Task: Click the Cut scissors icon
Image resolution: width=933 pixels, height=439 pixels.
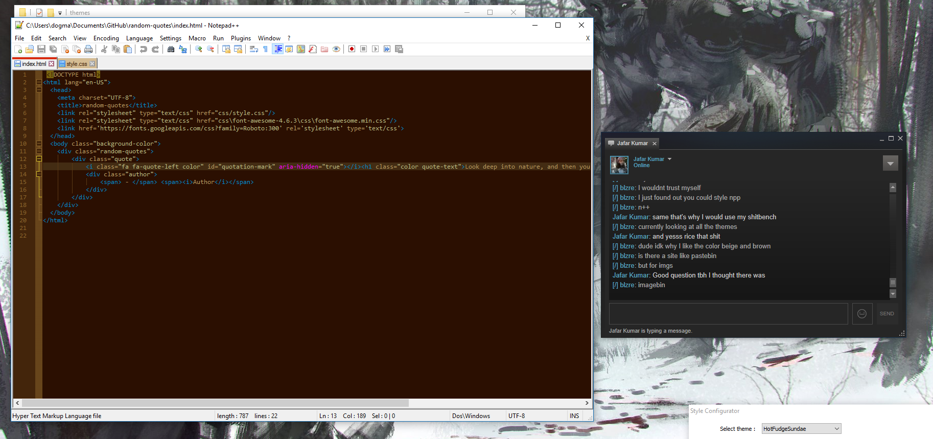Action: (104, 49)
